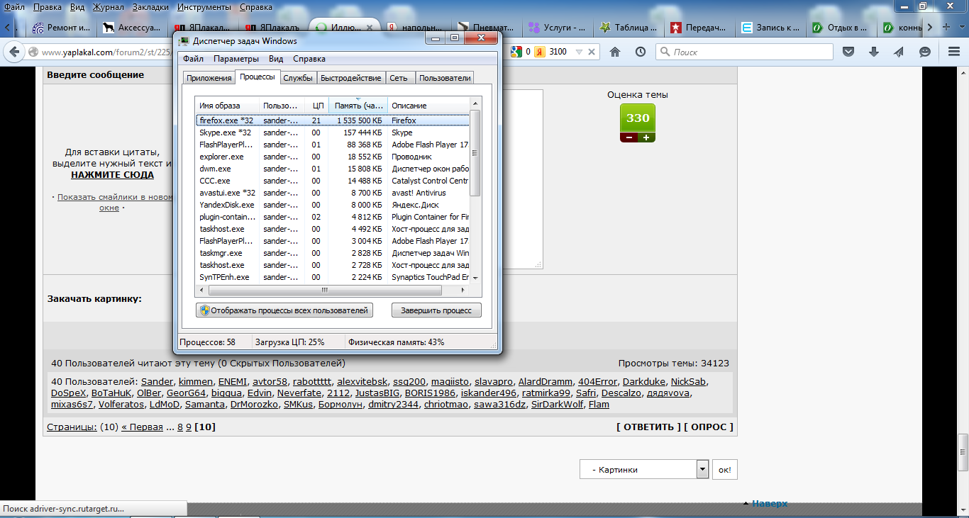Click the Pocket save icon
Image resolution: width=969 pixels, height=518 pixels.
[848, 52]
